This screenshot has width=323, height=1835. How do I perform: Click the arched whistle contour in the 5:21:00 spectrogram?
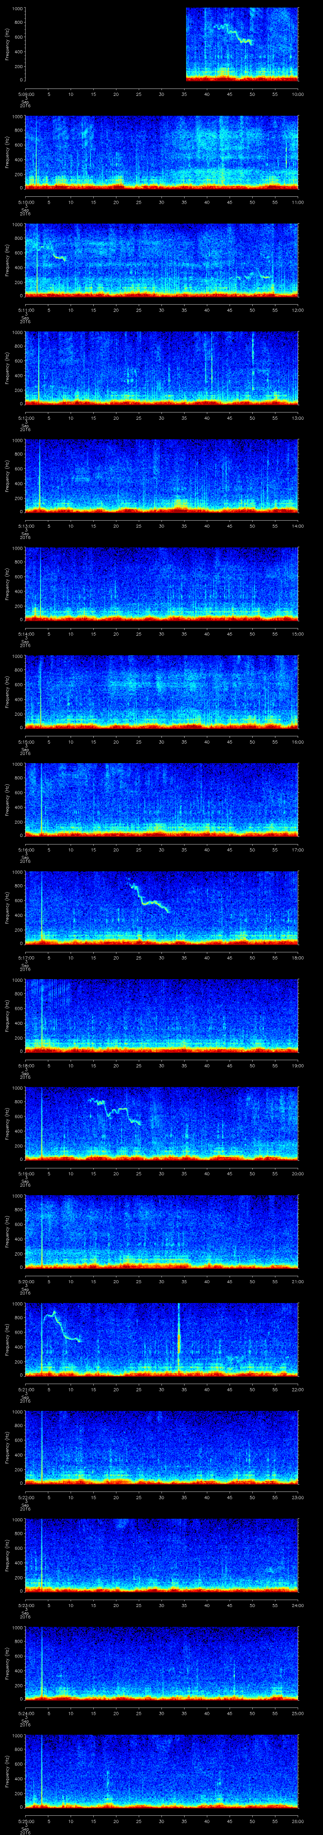coord(63,1326)
